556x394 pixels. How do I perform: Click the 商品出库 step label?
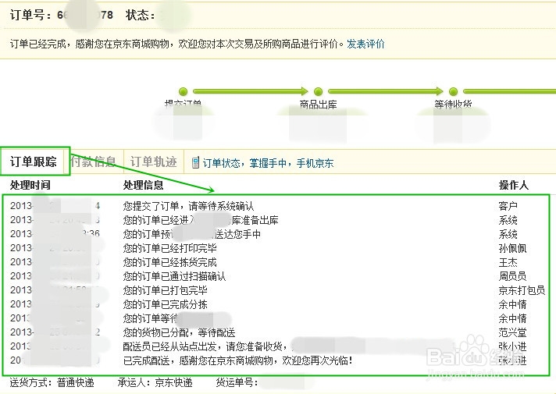click(318, 105)
